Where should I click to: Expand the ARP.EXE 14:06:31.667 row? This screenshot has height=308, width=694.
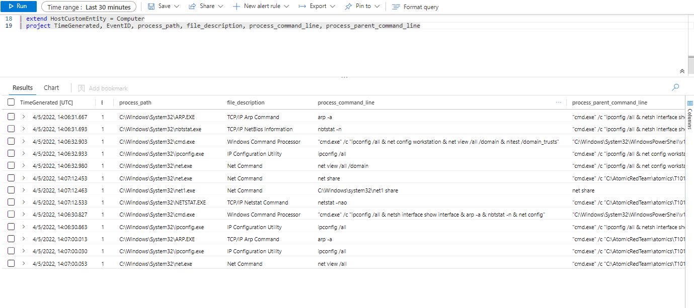pyautogui.click(x=24, y=117)
